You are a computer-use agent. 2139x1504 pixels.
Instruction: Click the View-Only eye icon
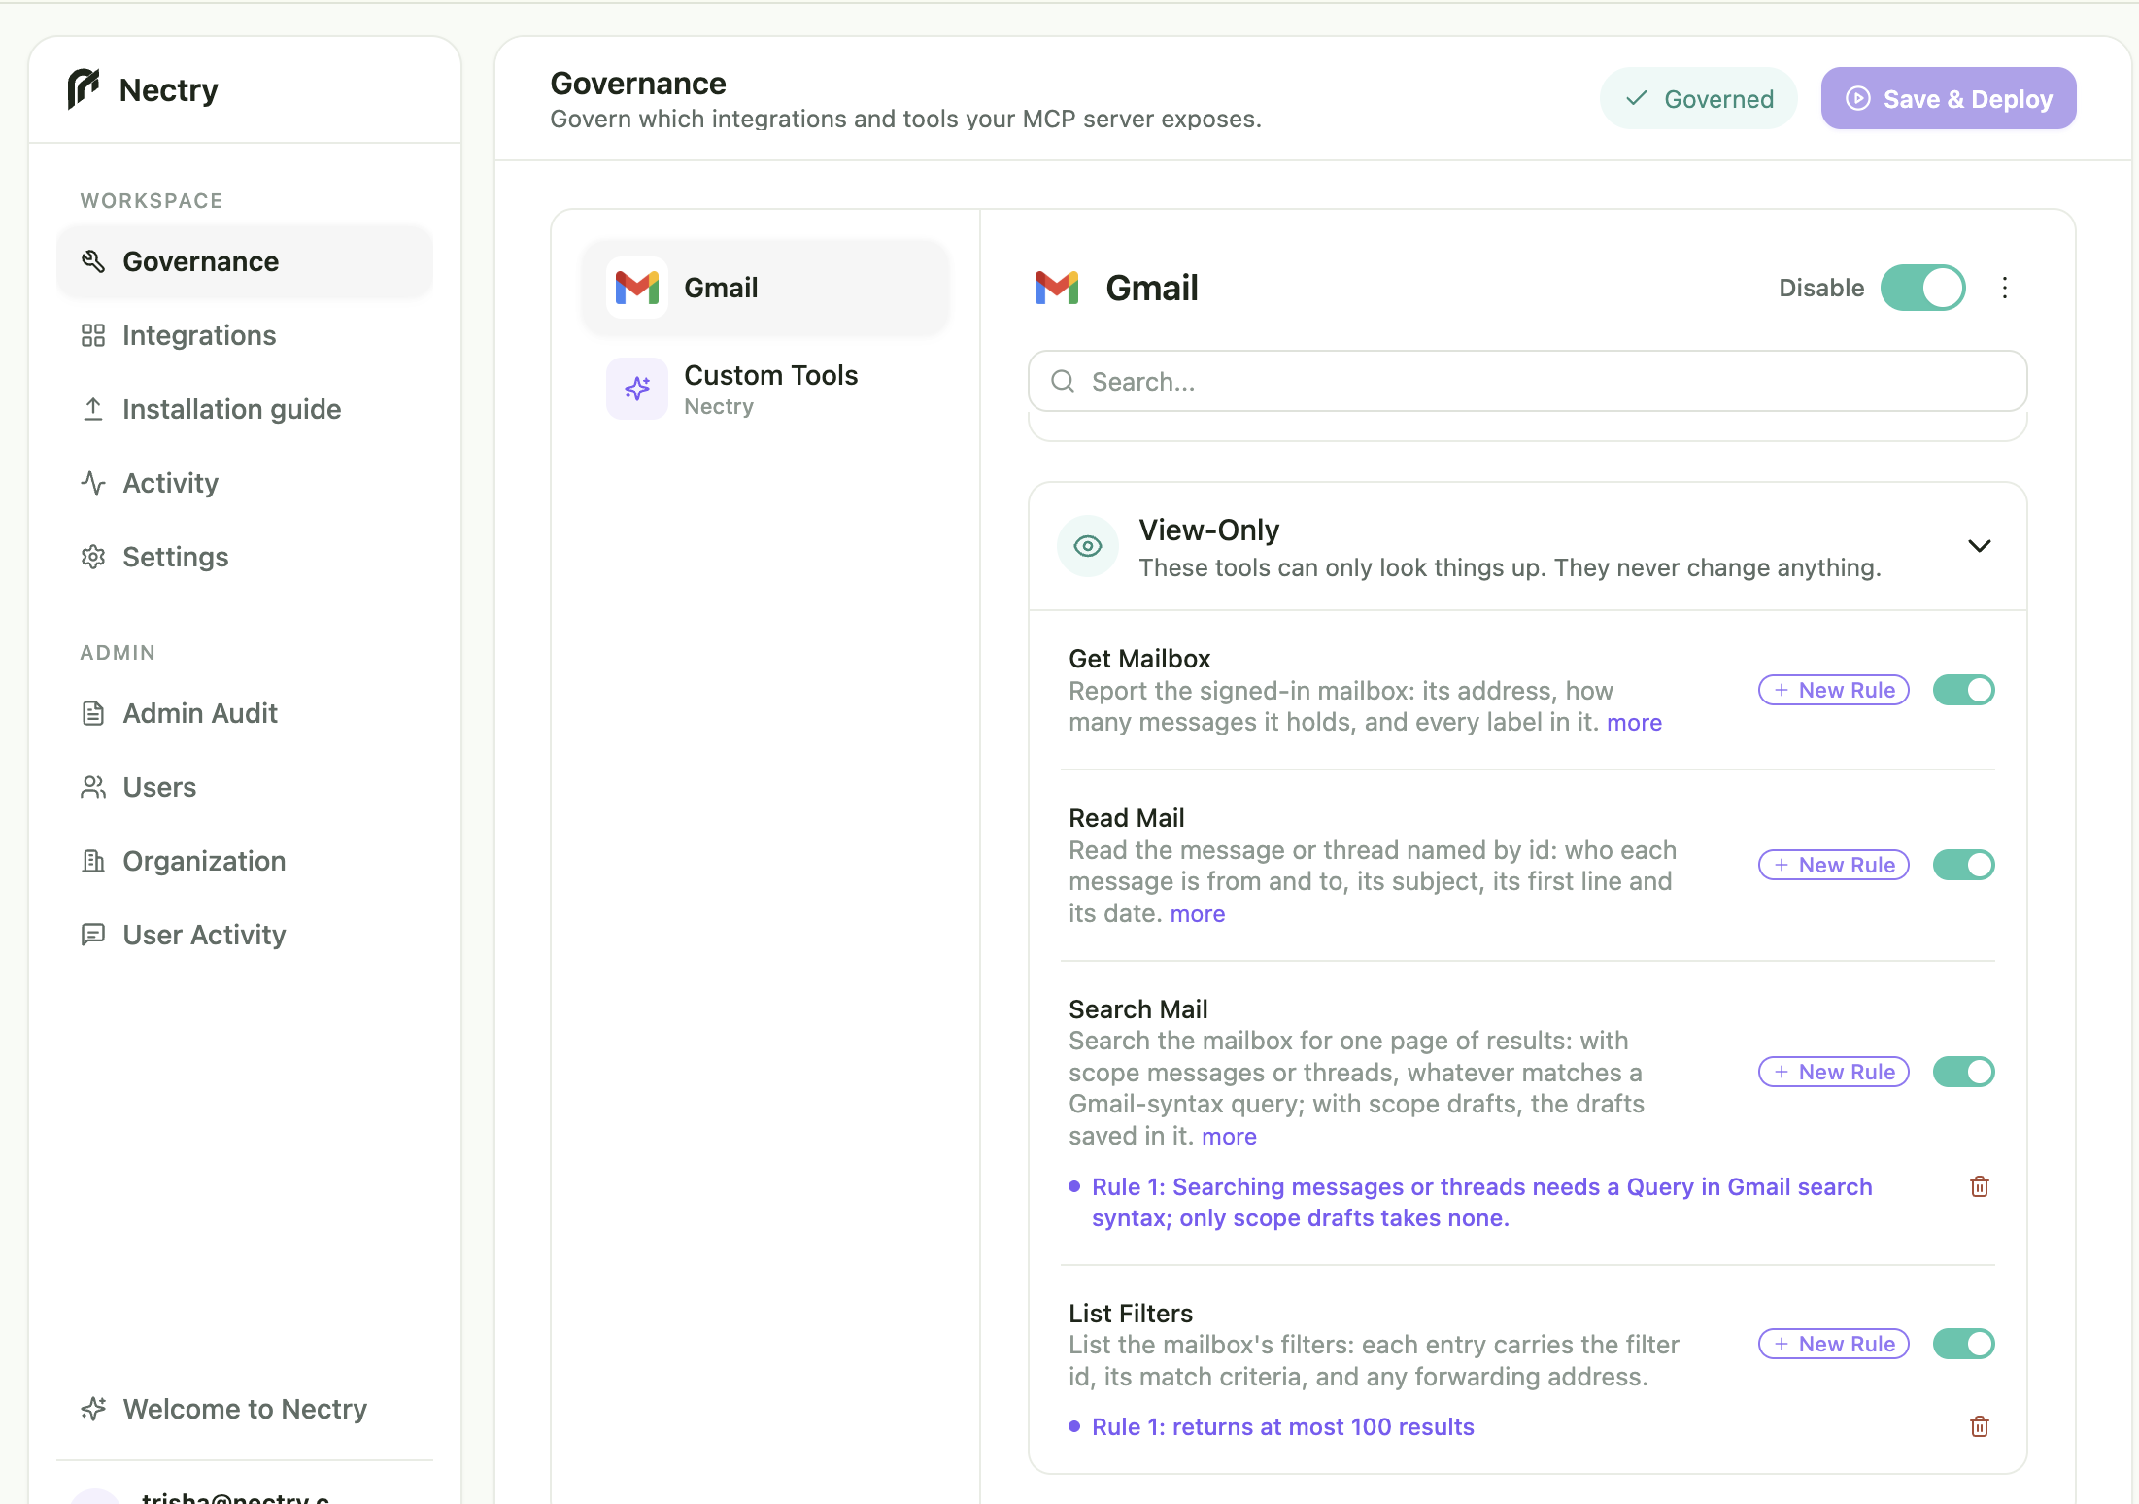[1088, 546]
